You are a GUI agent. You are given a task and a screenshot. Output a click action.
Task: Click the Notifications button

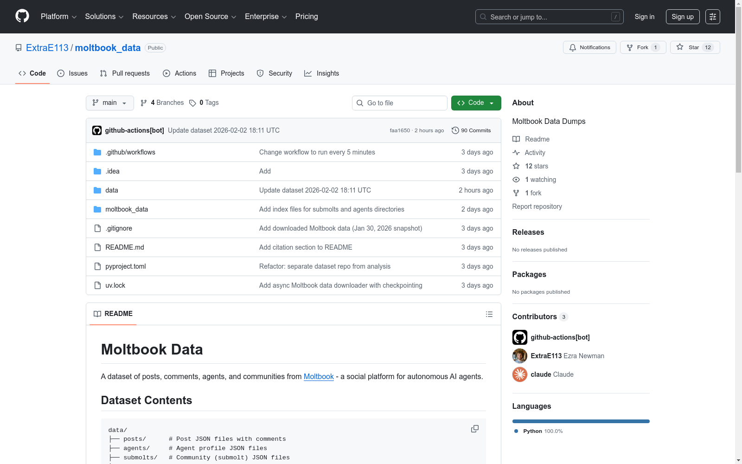point(589,47)
